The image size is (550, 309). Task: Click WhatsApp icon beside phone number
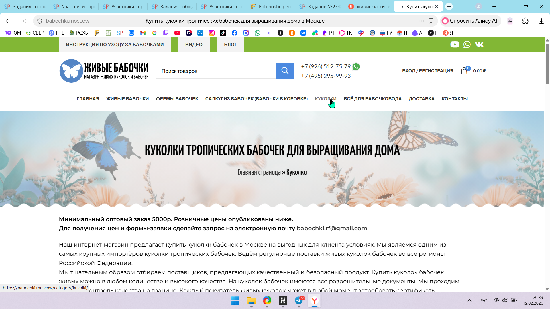tap(356, 67)
